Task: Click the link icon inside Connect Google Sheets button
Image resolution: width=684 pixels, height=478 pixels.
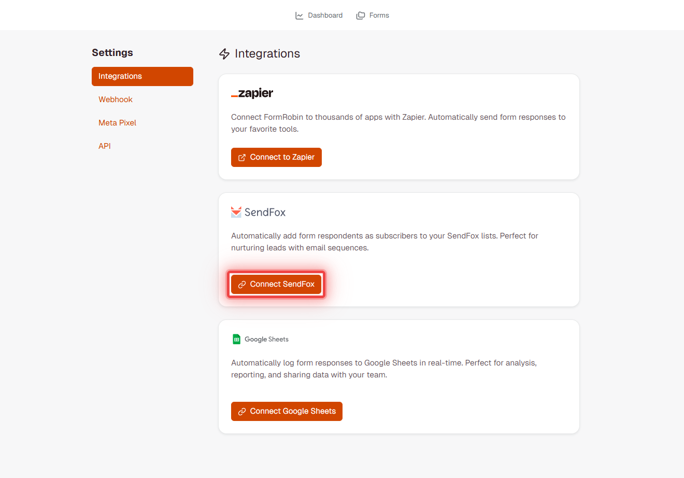Action: click(x=243, y=411)
